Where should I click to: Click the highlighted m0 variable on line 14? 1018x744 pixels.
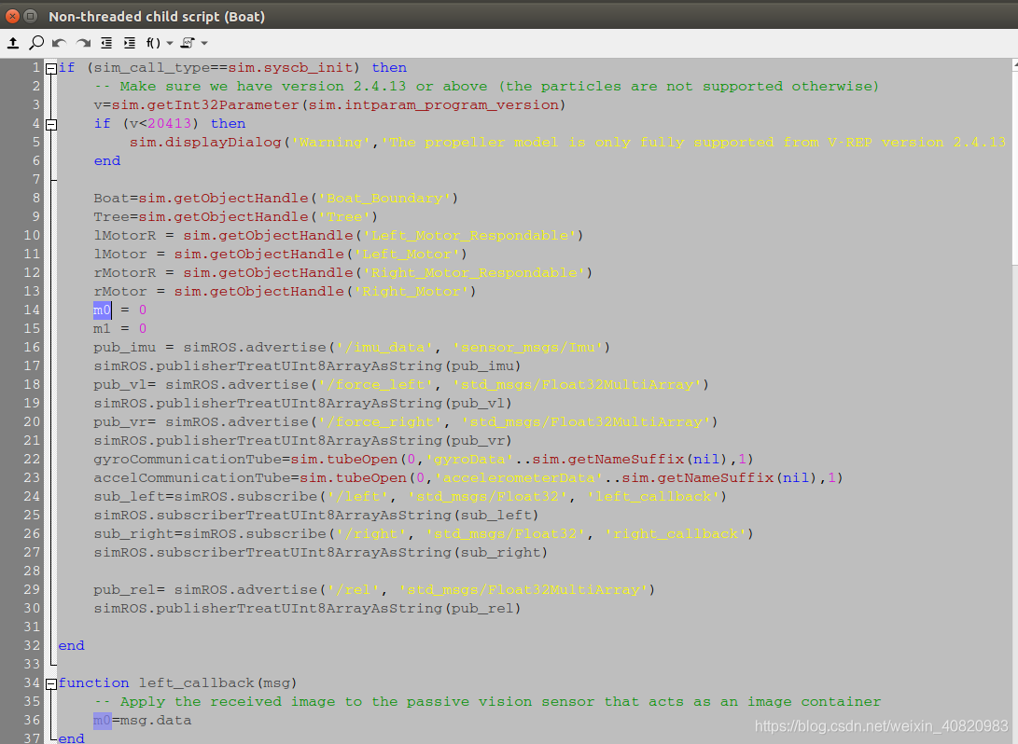coord(103,310)
